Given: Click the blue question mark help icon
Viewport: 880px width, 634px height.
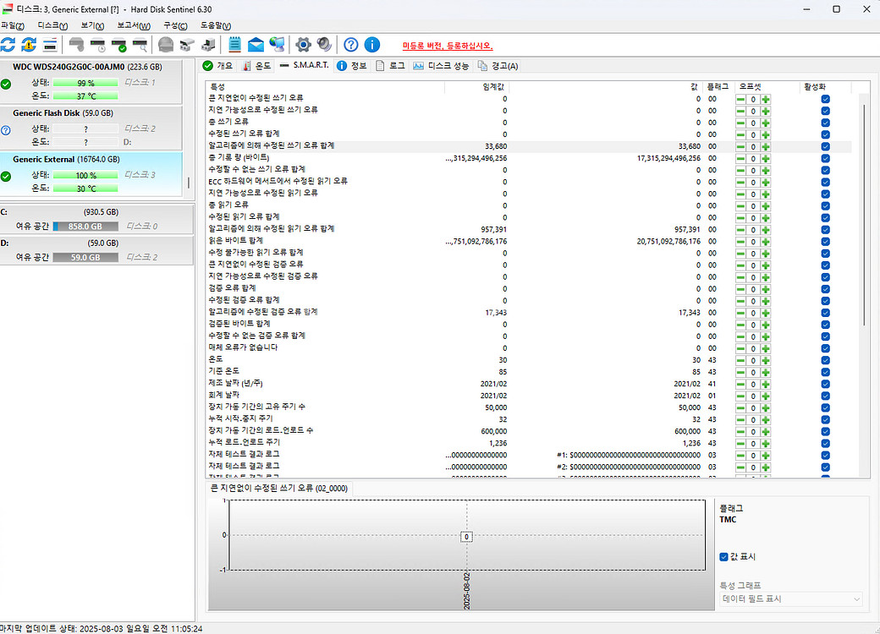Looking at the screenshot, I should [x=351, y=45].
